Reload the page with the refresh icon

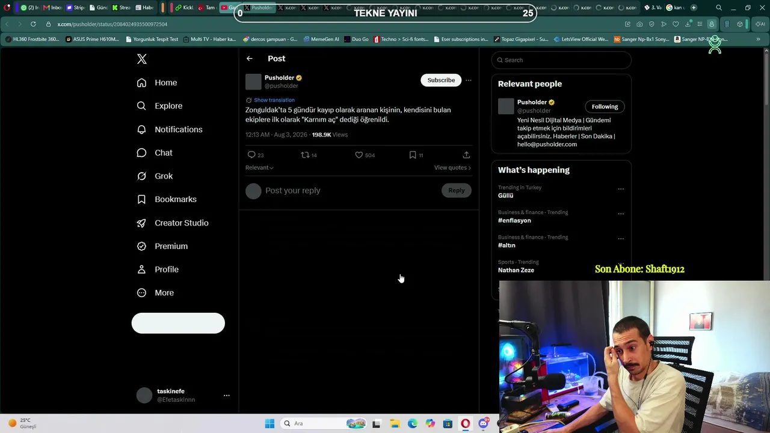[32, 24]
